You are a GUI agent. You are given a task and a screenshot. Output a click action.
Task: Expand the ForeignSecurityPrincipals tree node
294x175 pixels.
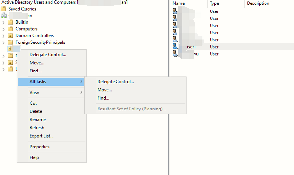[x=4, y=43]
